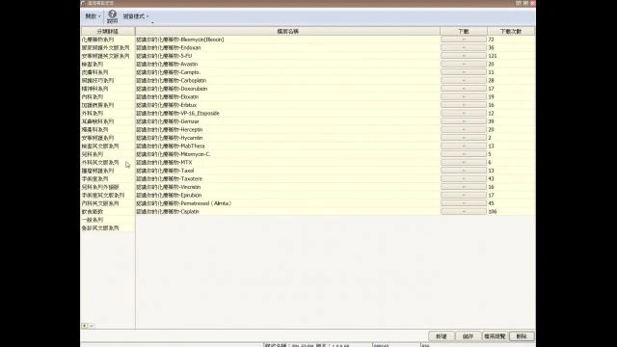Select the 耳鼻喉科系列 category

coord(97,121)
